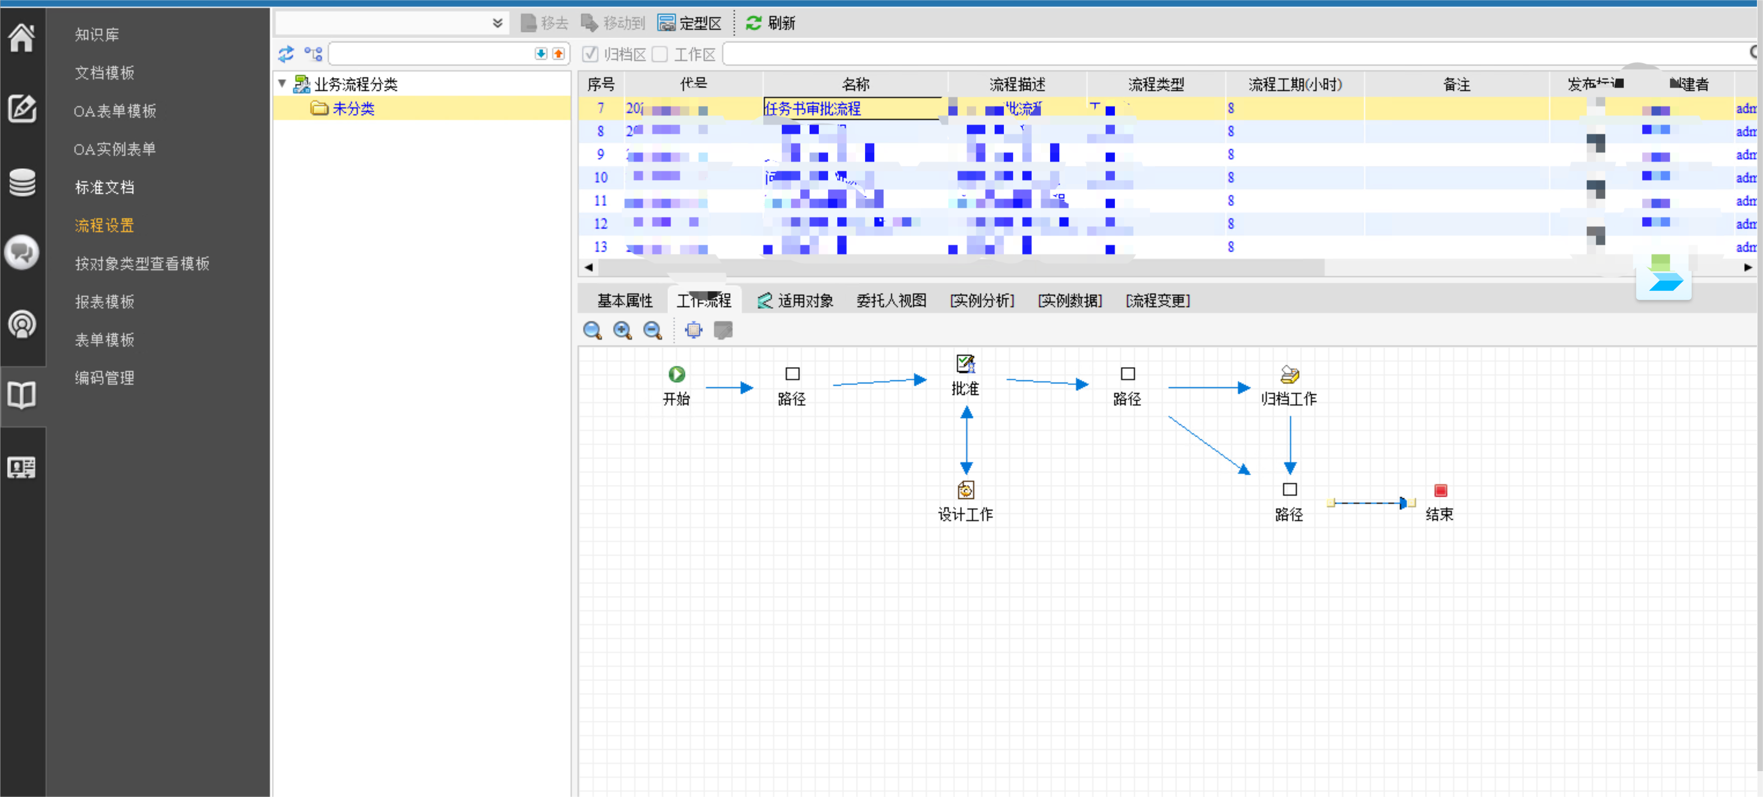This screenshot has height=797, width=1763.
Task: Open the top toolbar dropdown combo box
Action: [498, 23]
